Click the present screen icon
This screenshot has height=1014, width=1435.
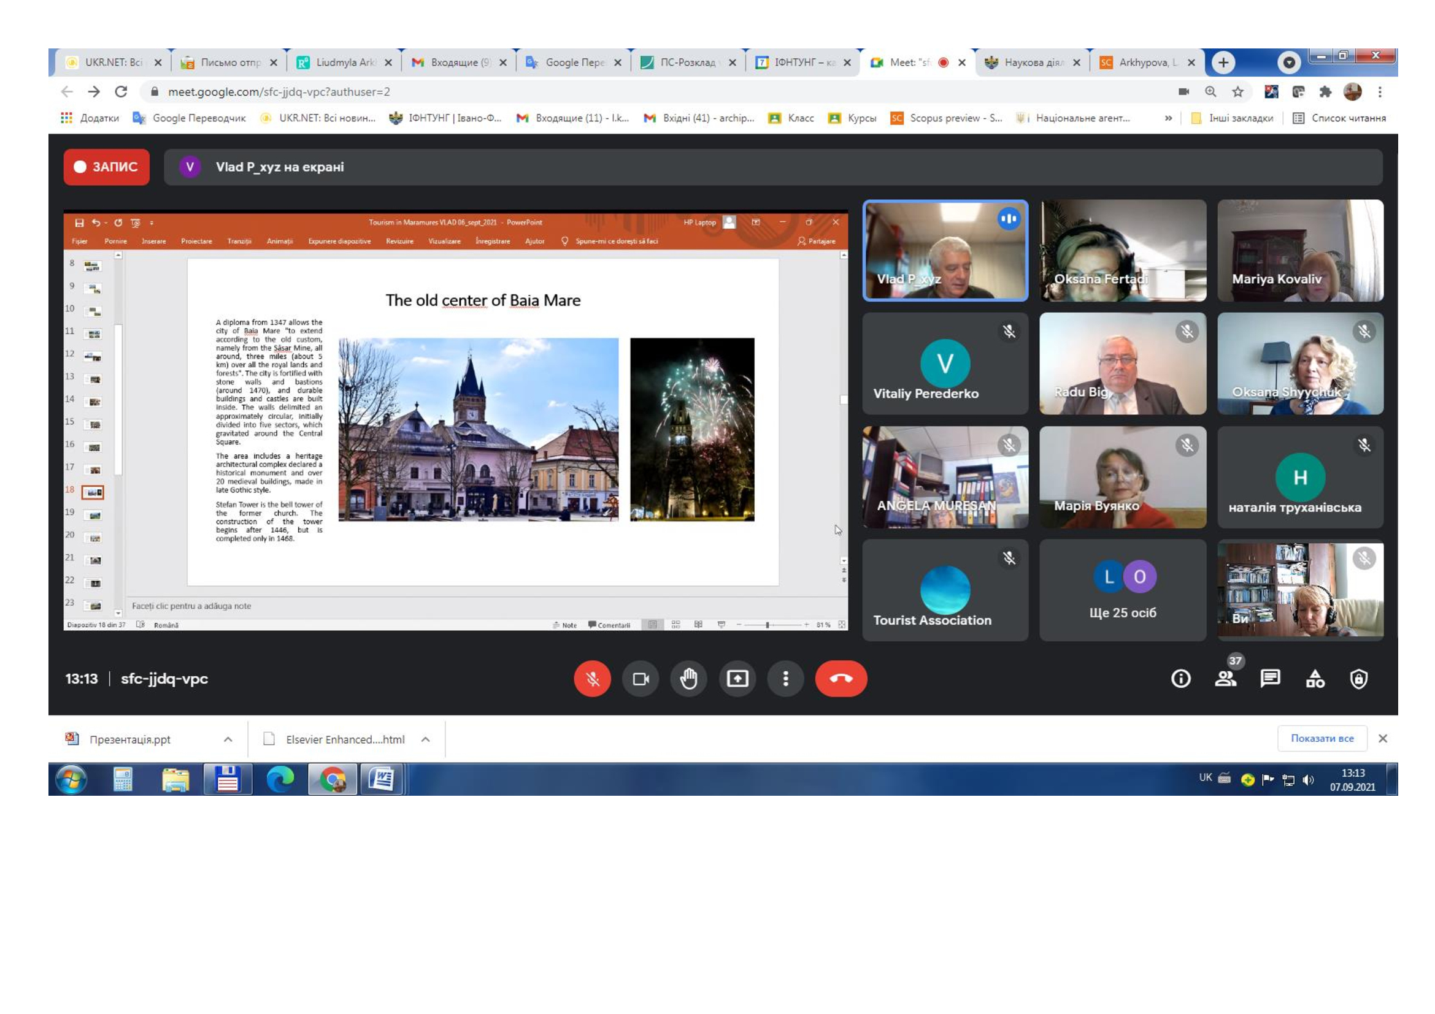point(737,679)
